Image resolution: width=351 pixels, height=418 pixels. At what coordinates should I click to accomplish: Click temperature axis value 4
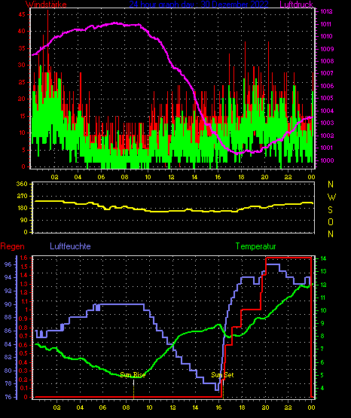322,388
